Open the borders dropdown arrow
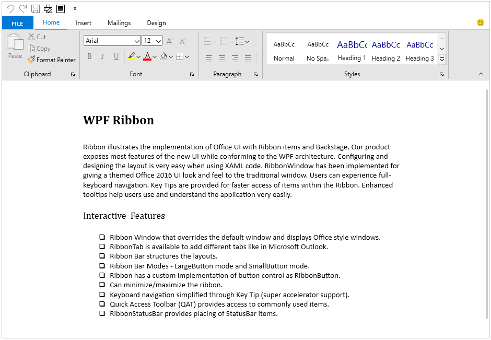The width and height of the screenshot is (491, 340). coord(187,57)
